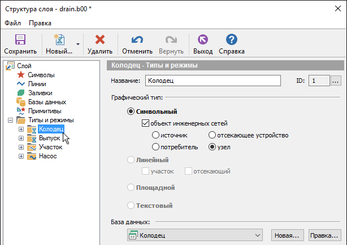The width and height of the screenshot is (347, 245).
Task: Open the Правка menu
Action: coord(40,23)
